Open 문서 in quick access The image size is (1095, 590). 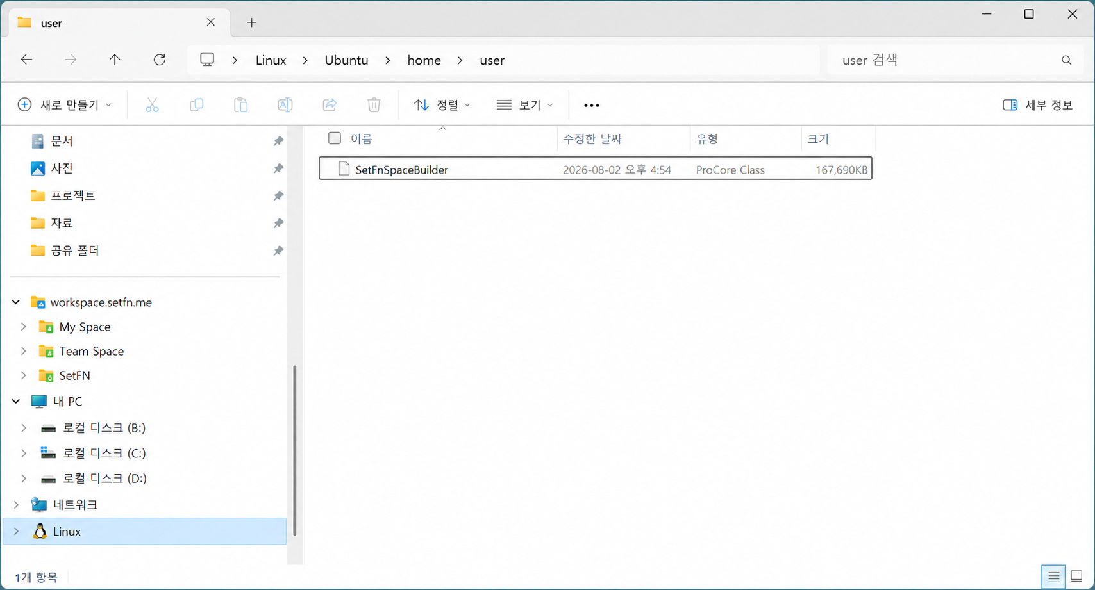pyautogui.click(x=62, y=141)
